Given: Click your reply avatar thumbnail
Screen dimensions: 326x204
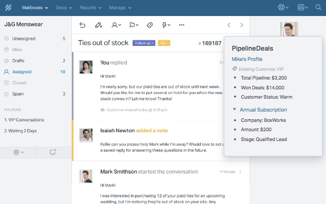Looking at the screenshot, I should [86, 67].
